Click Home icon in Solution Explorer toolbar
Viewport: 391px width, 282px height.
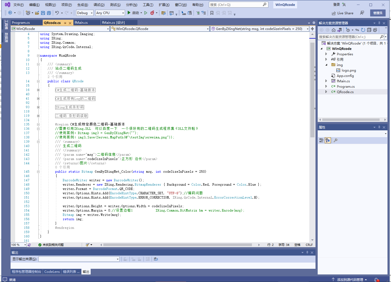[x=334, y=30]
